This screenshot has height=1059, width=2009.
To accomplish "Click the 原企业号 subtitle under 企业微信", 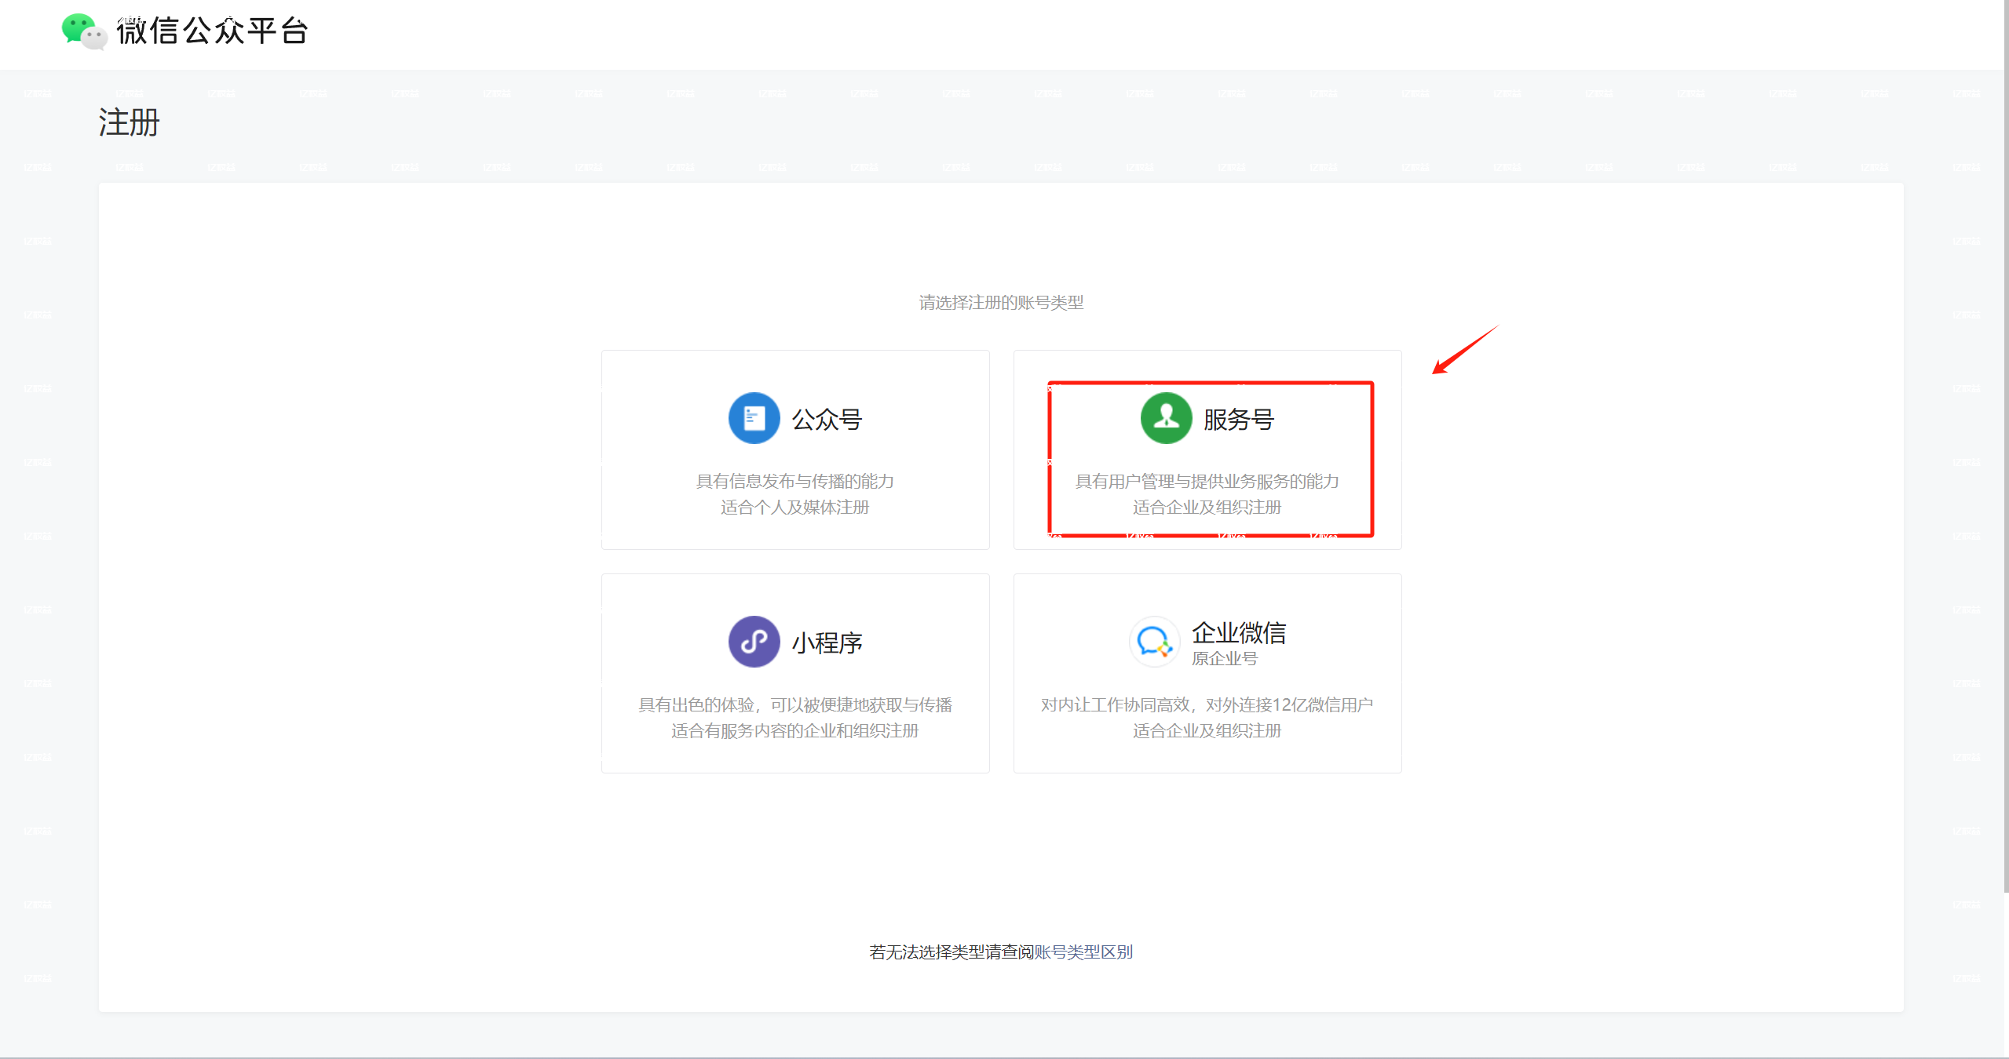I will coord(1223,659).
